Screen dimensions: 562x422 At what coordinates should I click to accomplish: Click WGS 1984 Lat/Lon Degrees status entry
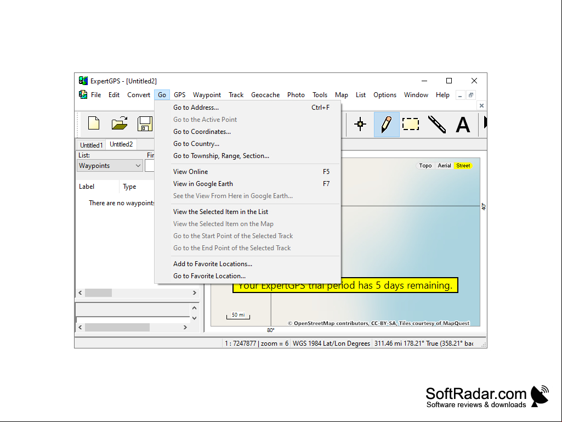[x=331, y=344]
